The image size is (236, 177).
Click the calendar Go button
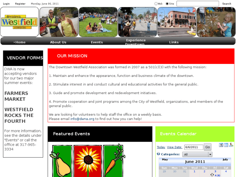pos(207,147)
